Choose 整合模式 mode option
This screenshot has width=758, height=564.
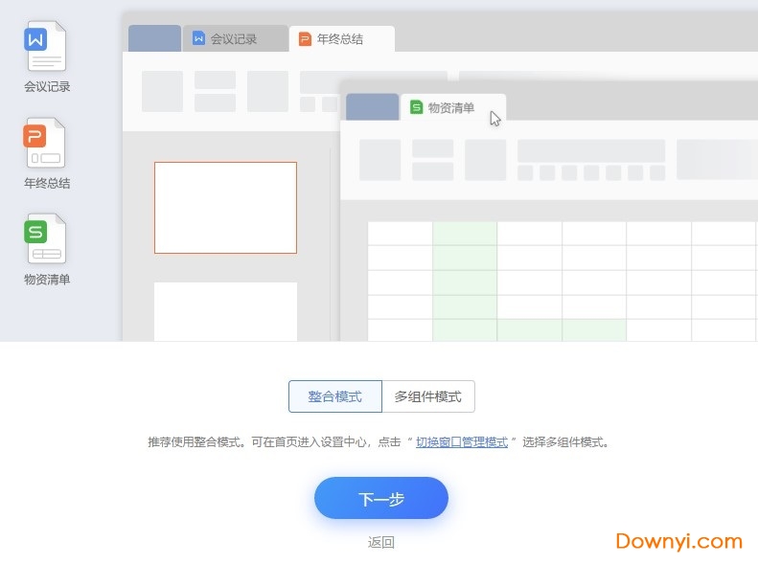pyautogui.click(x=334, y=396)
